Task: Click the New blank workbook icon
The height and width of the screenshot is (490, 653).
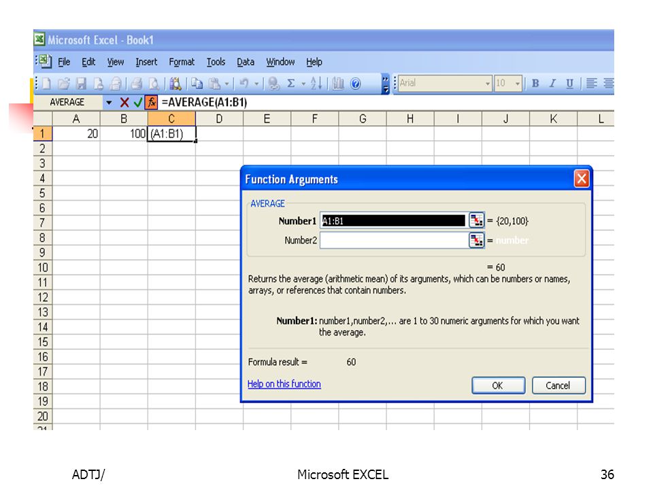Action: (x=46, y=84)
